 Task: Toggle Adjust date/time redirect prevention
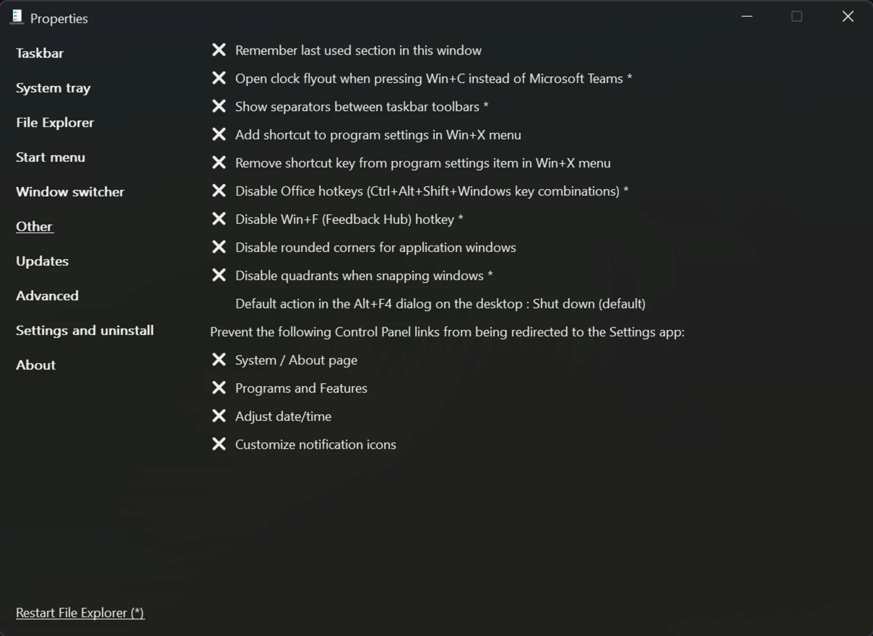(x=271, y=416)
